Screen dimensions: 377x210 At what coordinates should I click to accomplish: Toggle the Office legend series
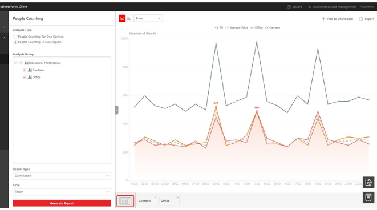point(257,27)
